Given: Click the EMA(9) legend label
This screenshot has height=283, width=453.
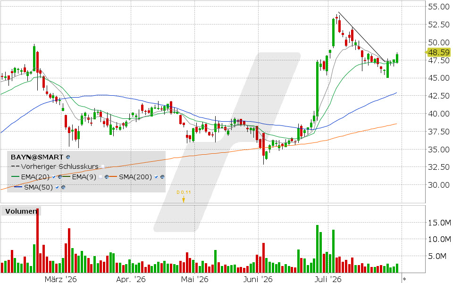Looking at the screenshot, I should pos(84,177).
